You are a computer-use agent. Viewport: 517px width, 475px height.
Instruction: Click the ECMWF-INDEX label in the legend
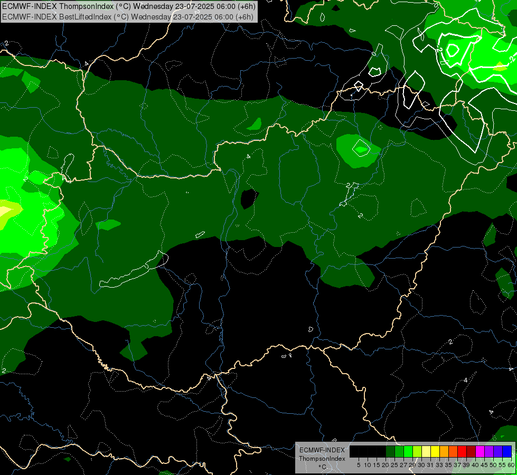click(x=322, y=450)
